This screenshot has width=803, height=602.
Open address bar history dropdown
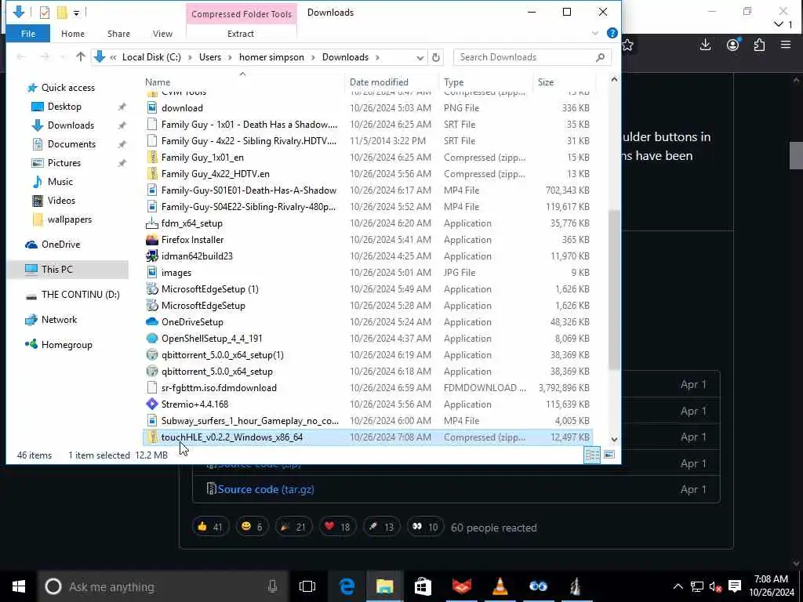[x=420, y=57]
